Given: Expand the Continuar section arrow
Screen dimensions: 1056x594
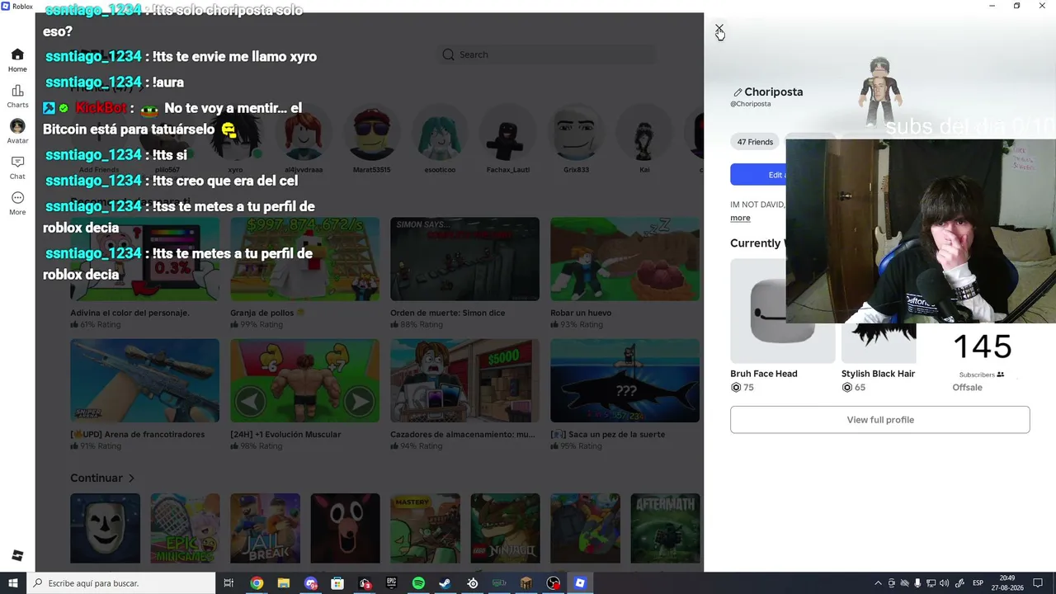Looking at the screenshot, I should pos(131,478).
